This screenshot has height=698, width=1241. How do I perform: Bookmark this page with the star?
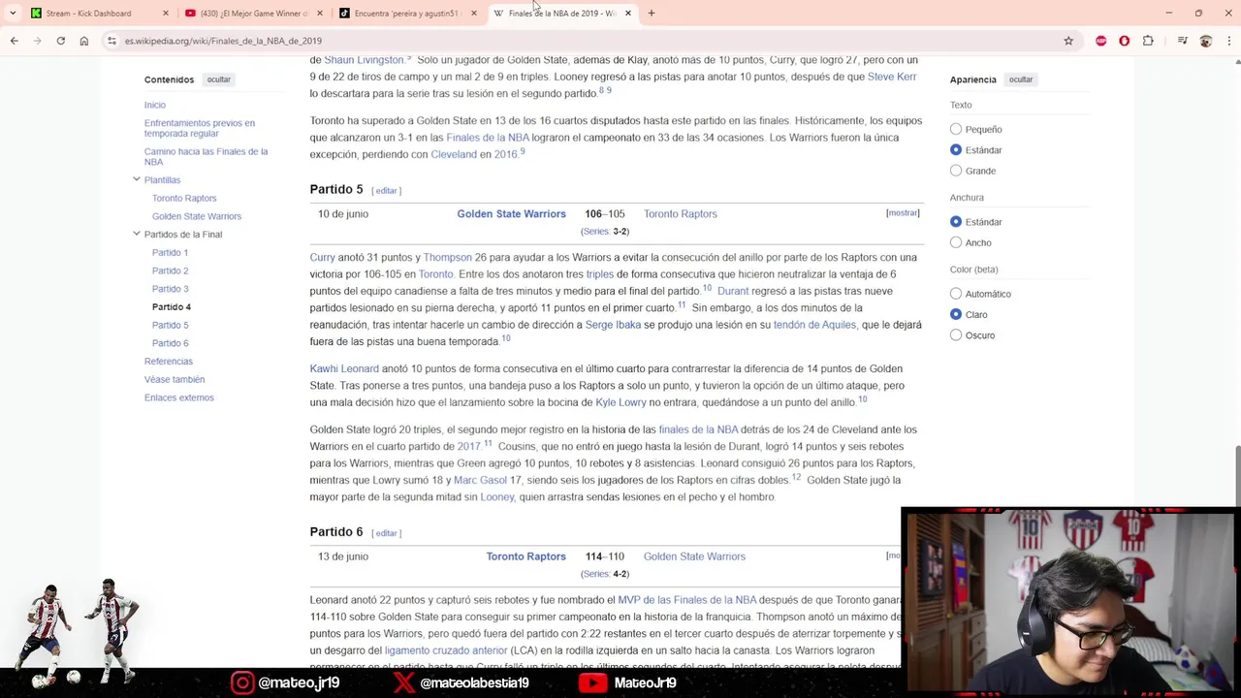(1068, 41)
